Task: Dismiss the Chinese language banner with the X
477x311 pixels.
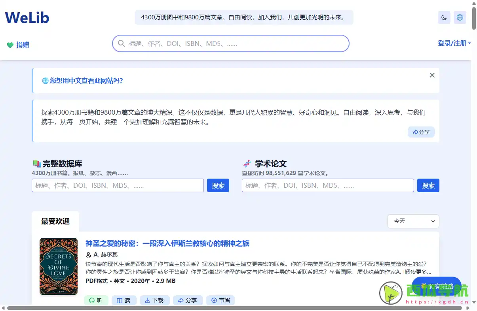Action: [x=432, y=75]
